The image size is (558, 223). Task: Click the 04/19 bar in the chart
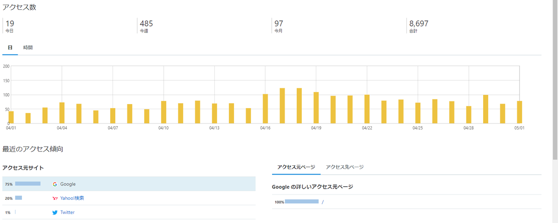[x=316, y=108]
